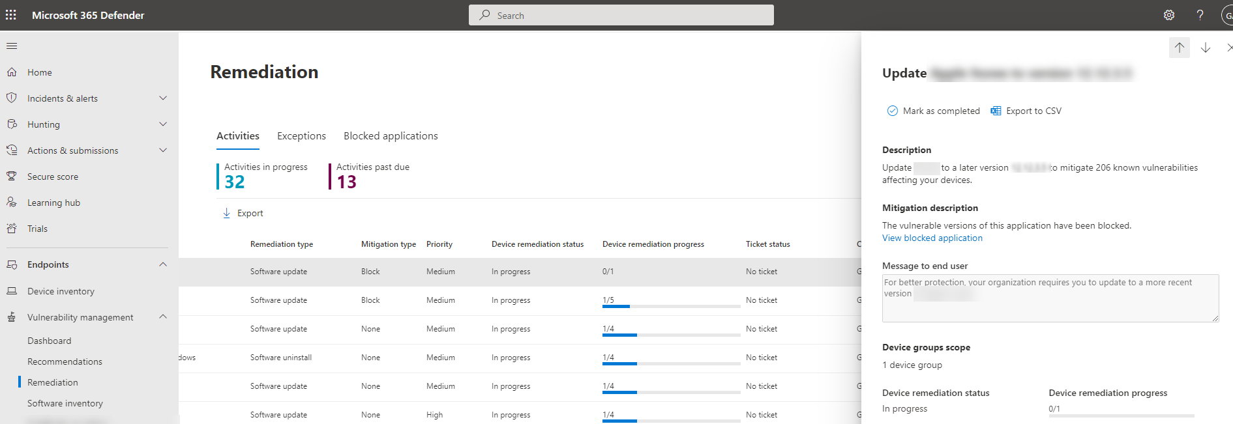Click into the Search box
This screenshot has height=424, width=1233.
[x=621, y=15]
